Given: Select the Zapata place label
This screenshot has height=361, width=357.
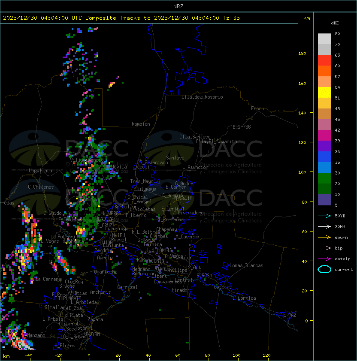Looking at the screenshot, I should coord(95,319).
